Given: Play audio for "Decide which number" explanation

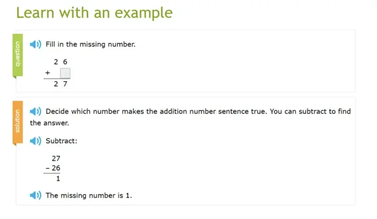Looking at the screenshot, I should coord(35,112).
